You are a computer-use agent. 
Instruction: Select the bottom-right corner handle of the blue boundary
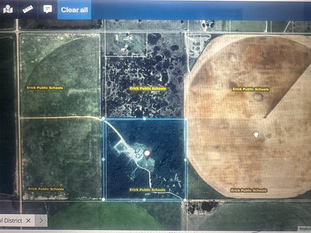tap(185, 200)
